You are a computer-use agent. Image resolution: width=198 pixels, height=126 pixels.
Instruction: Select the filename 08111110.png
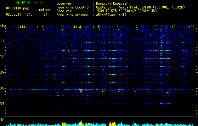(17, 9)
